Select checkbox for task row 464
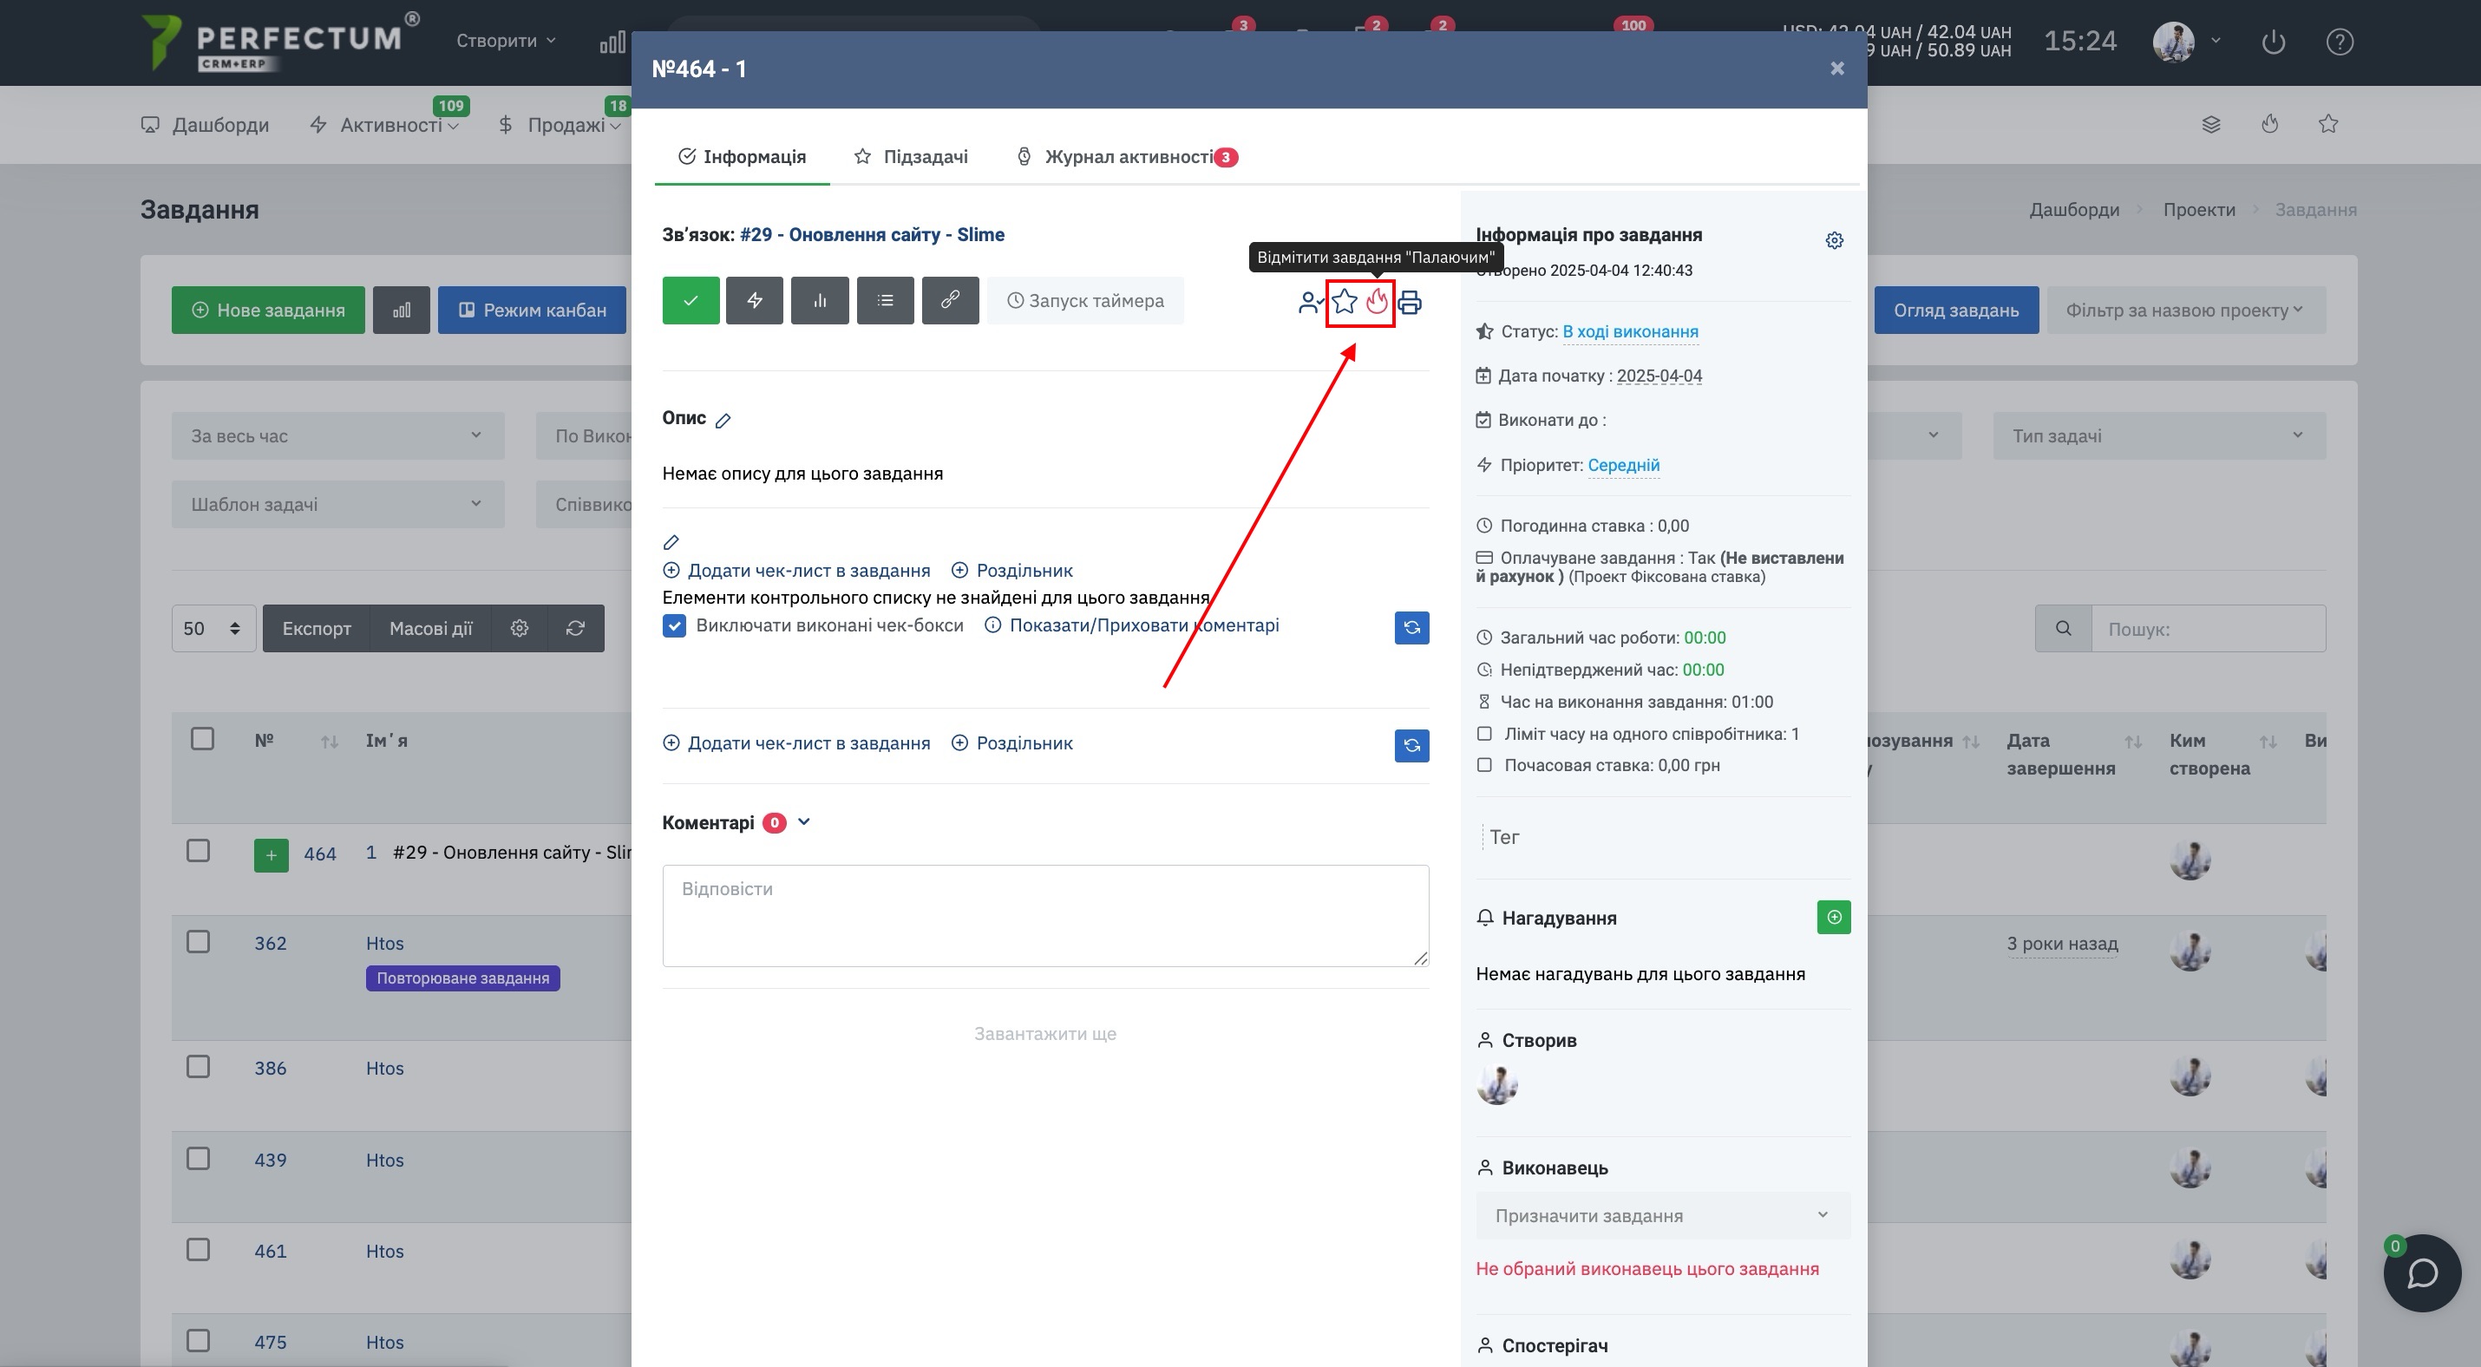 [199, 851]
